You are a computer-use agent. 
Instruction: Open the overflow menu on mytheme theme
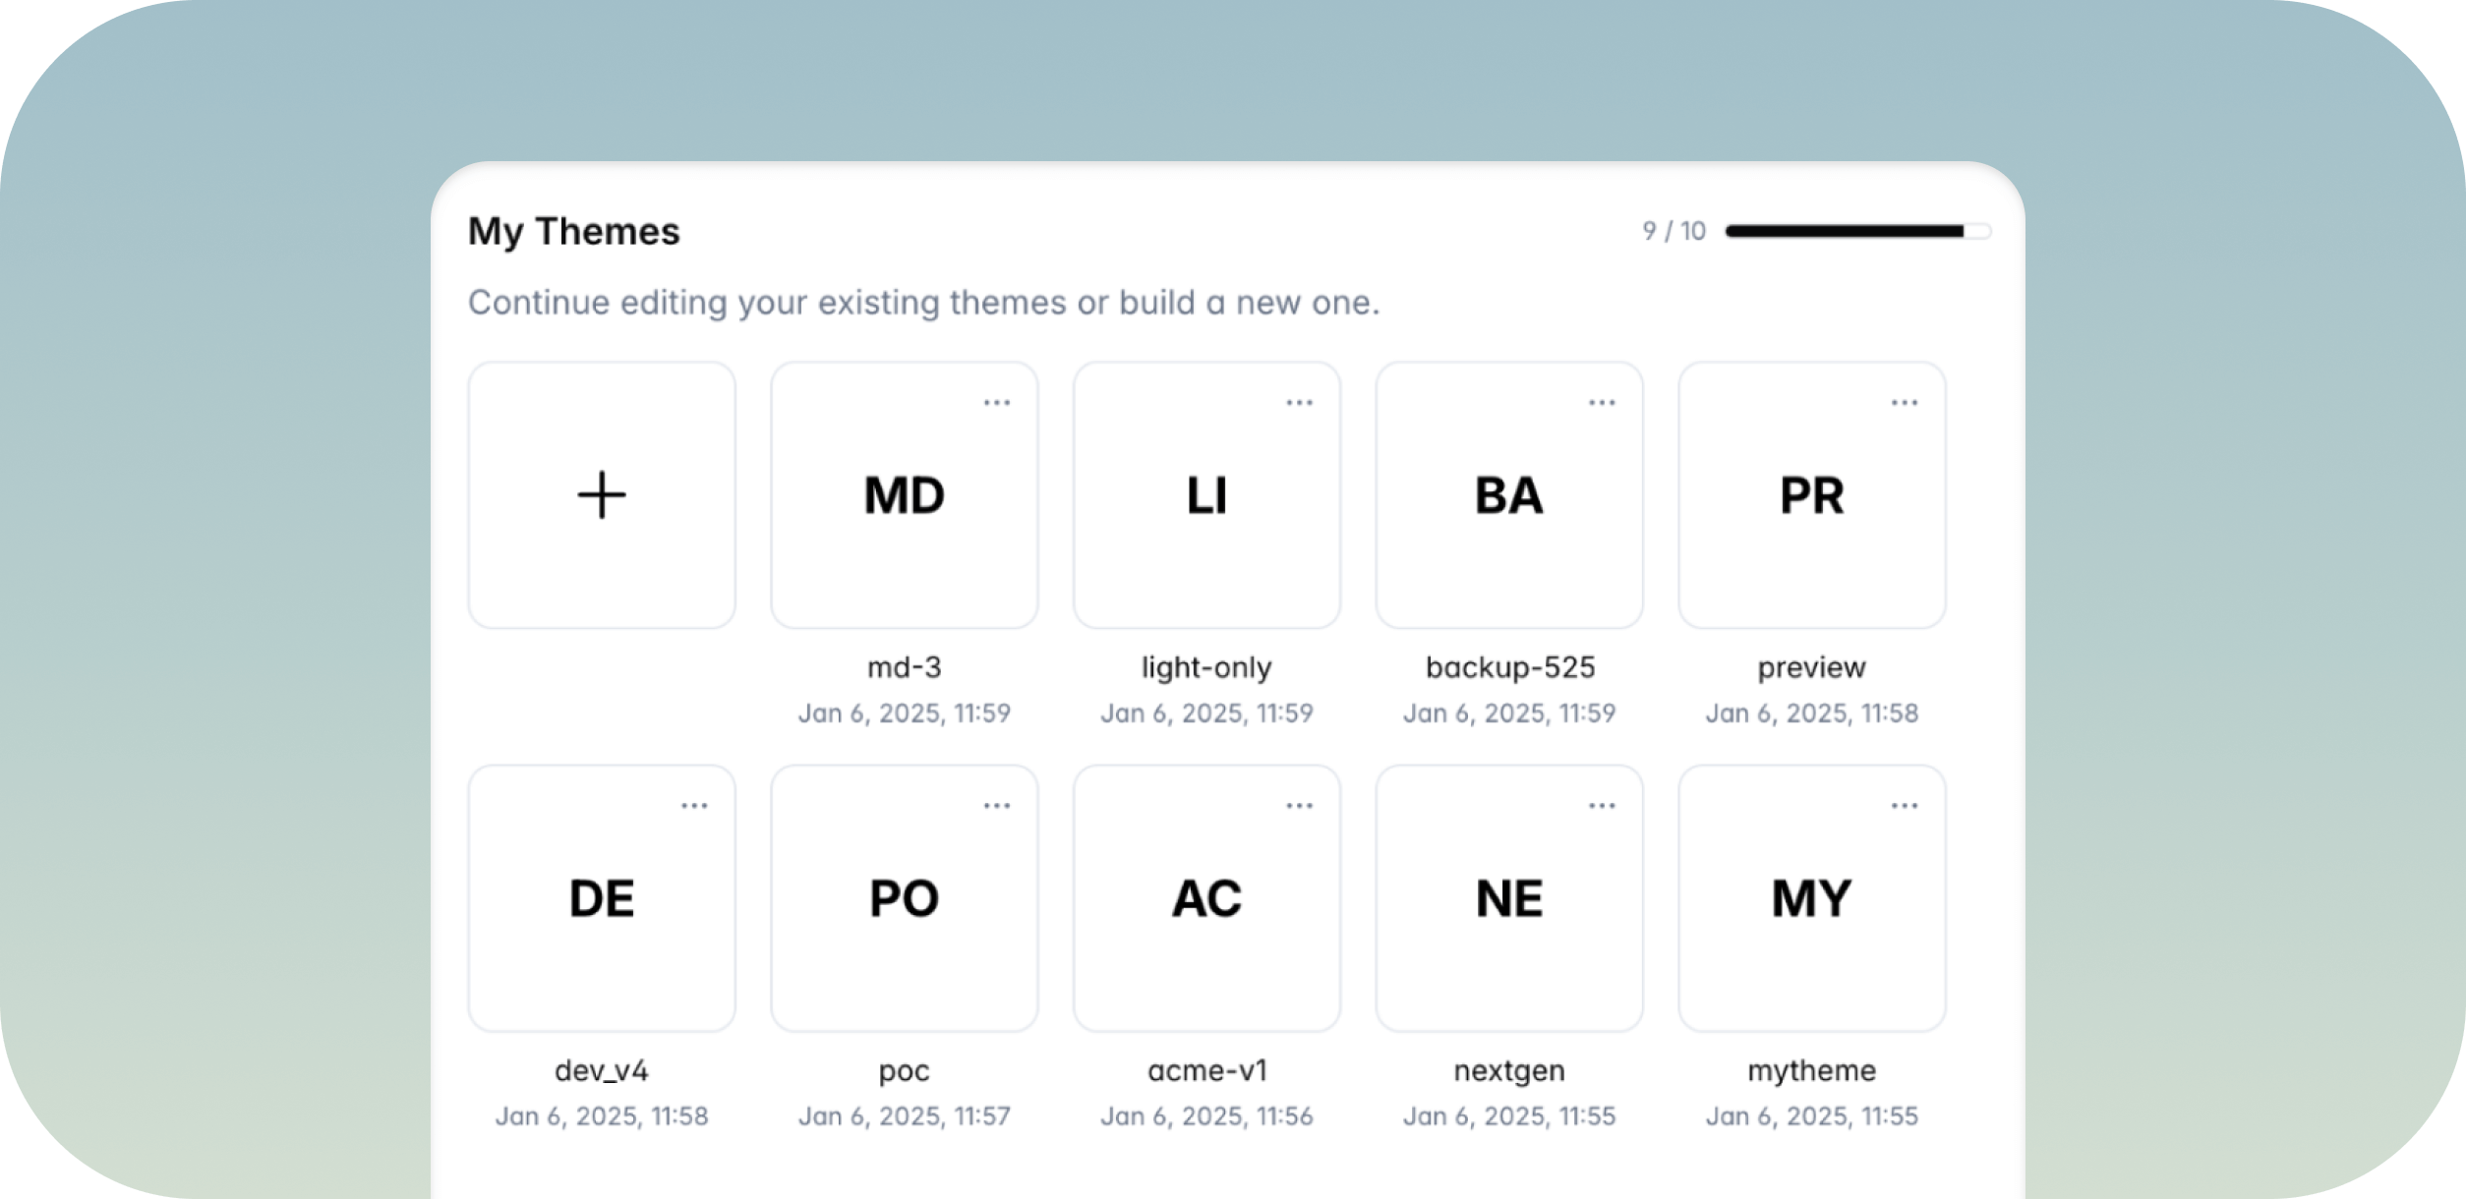[1904, 803]
